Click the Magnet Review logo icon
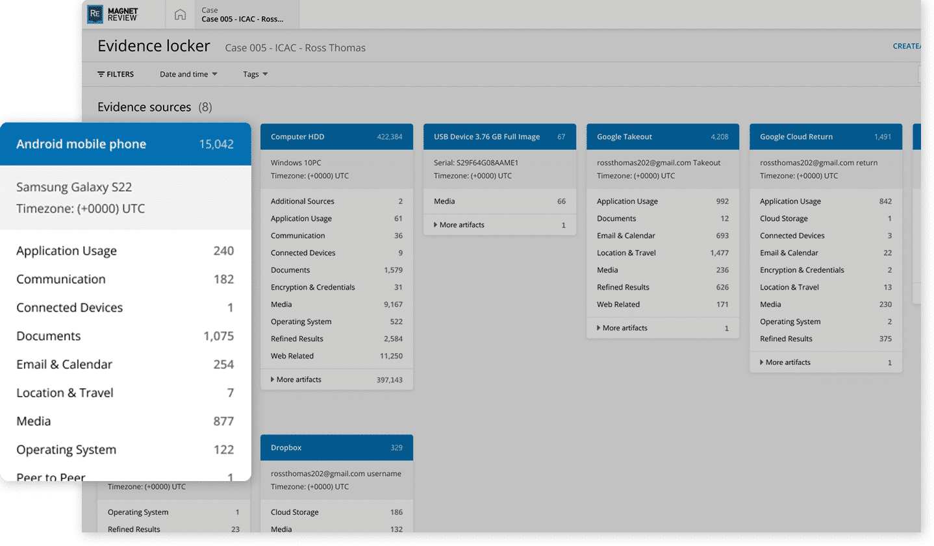 point(95,14)
